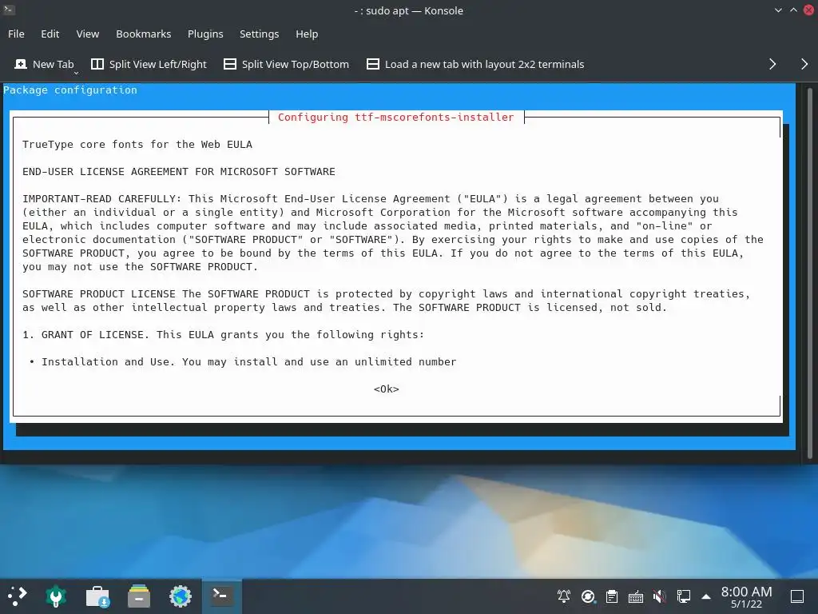
Task: Expand hidden system tray icons arrow
Action: pyautogui.click(x=706, y=596)
